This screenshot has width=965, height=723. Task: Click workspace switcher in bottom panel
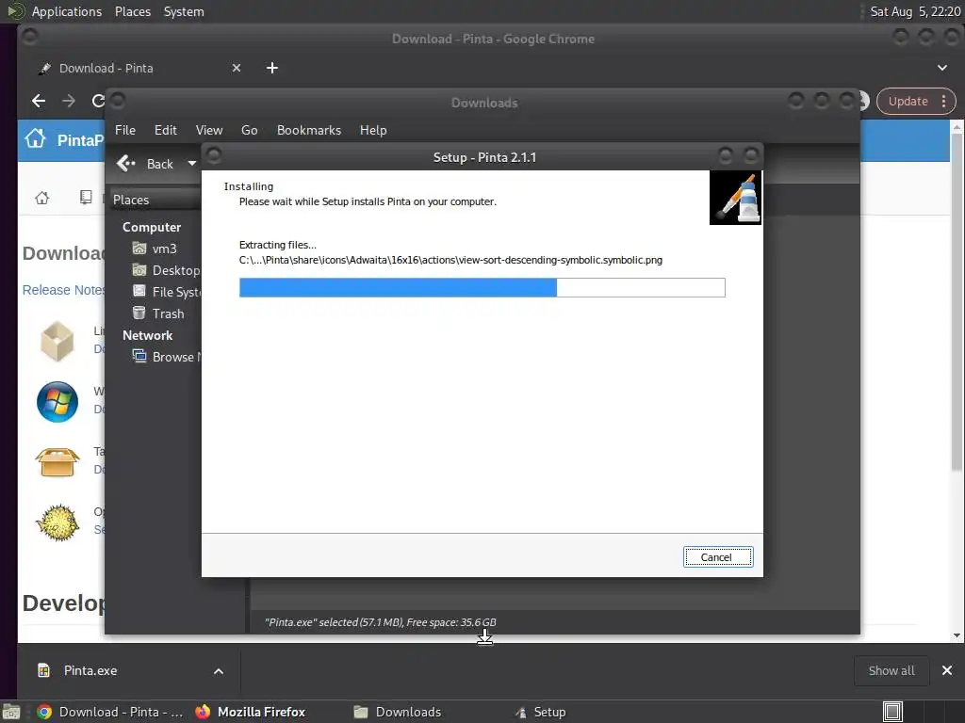tap(892, 712)
